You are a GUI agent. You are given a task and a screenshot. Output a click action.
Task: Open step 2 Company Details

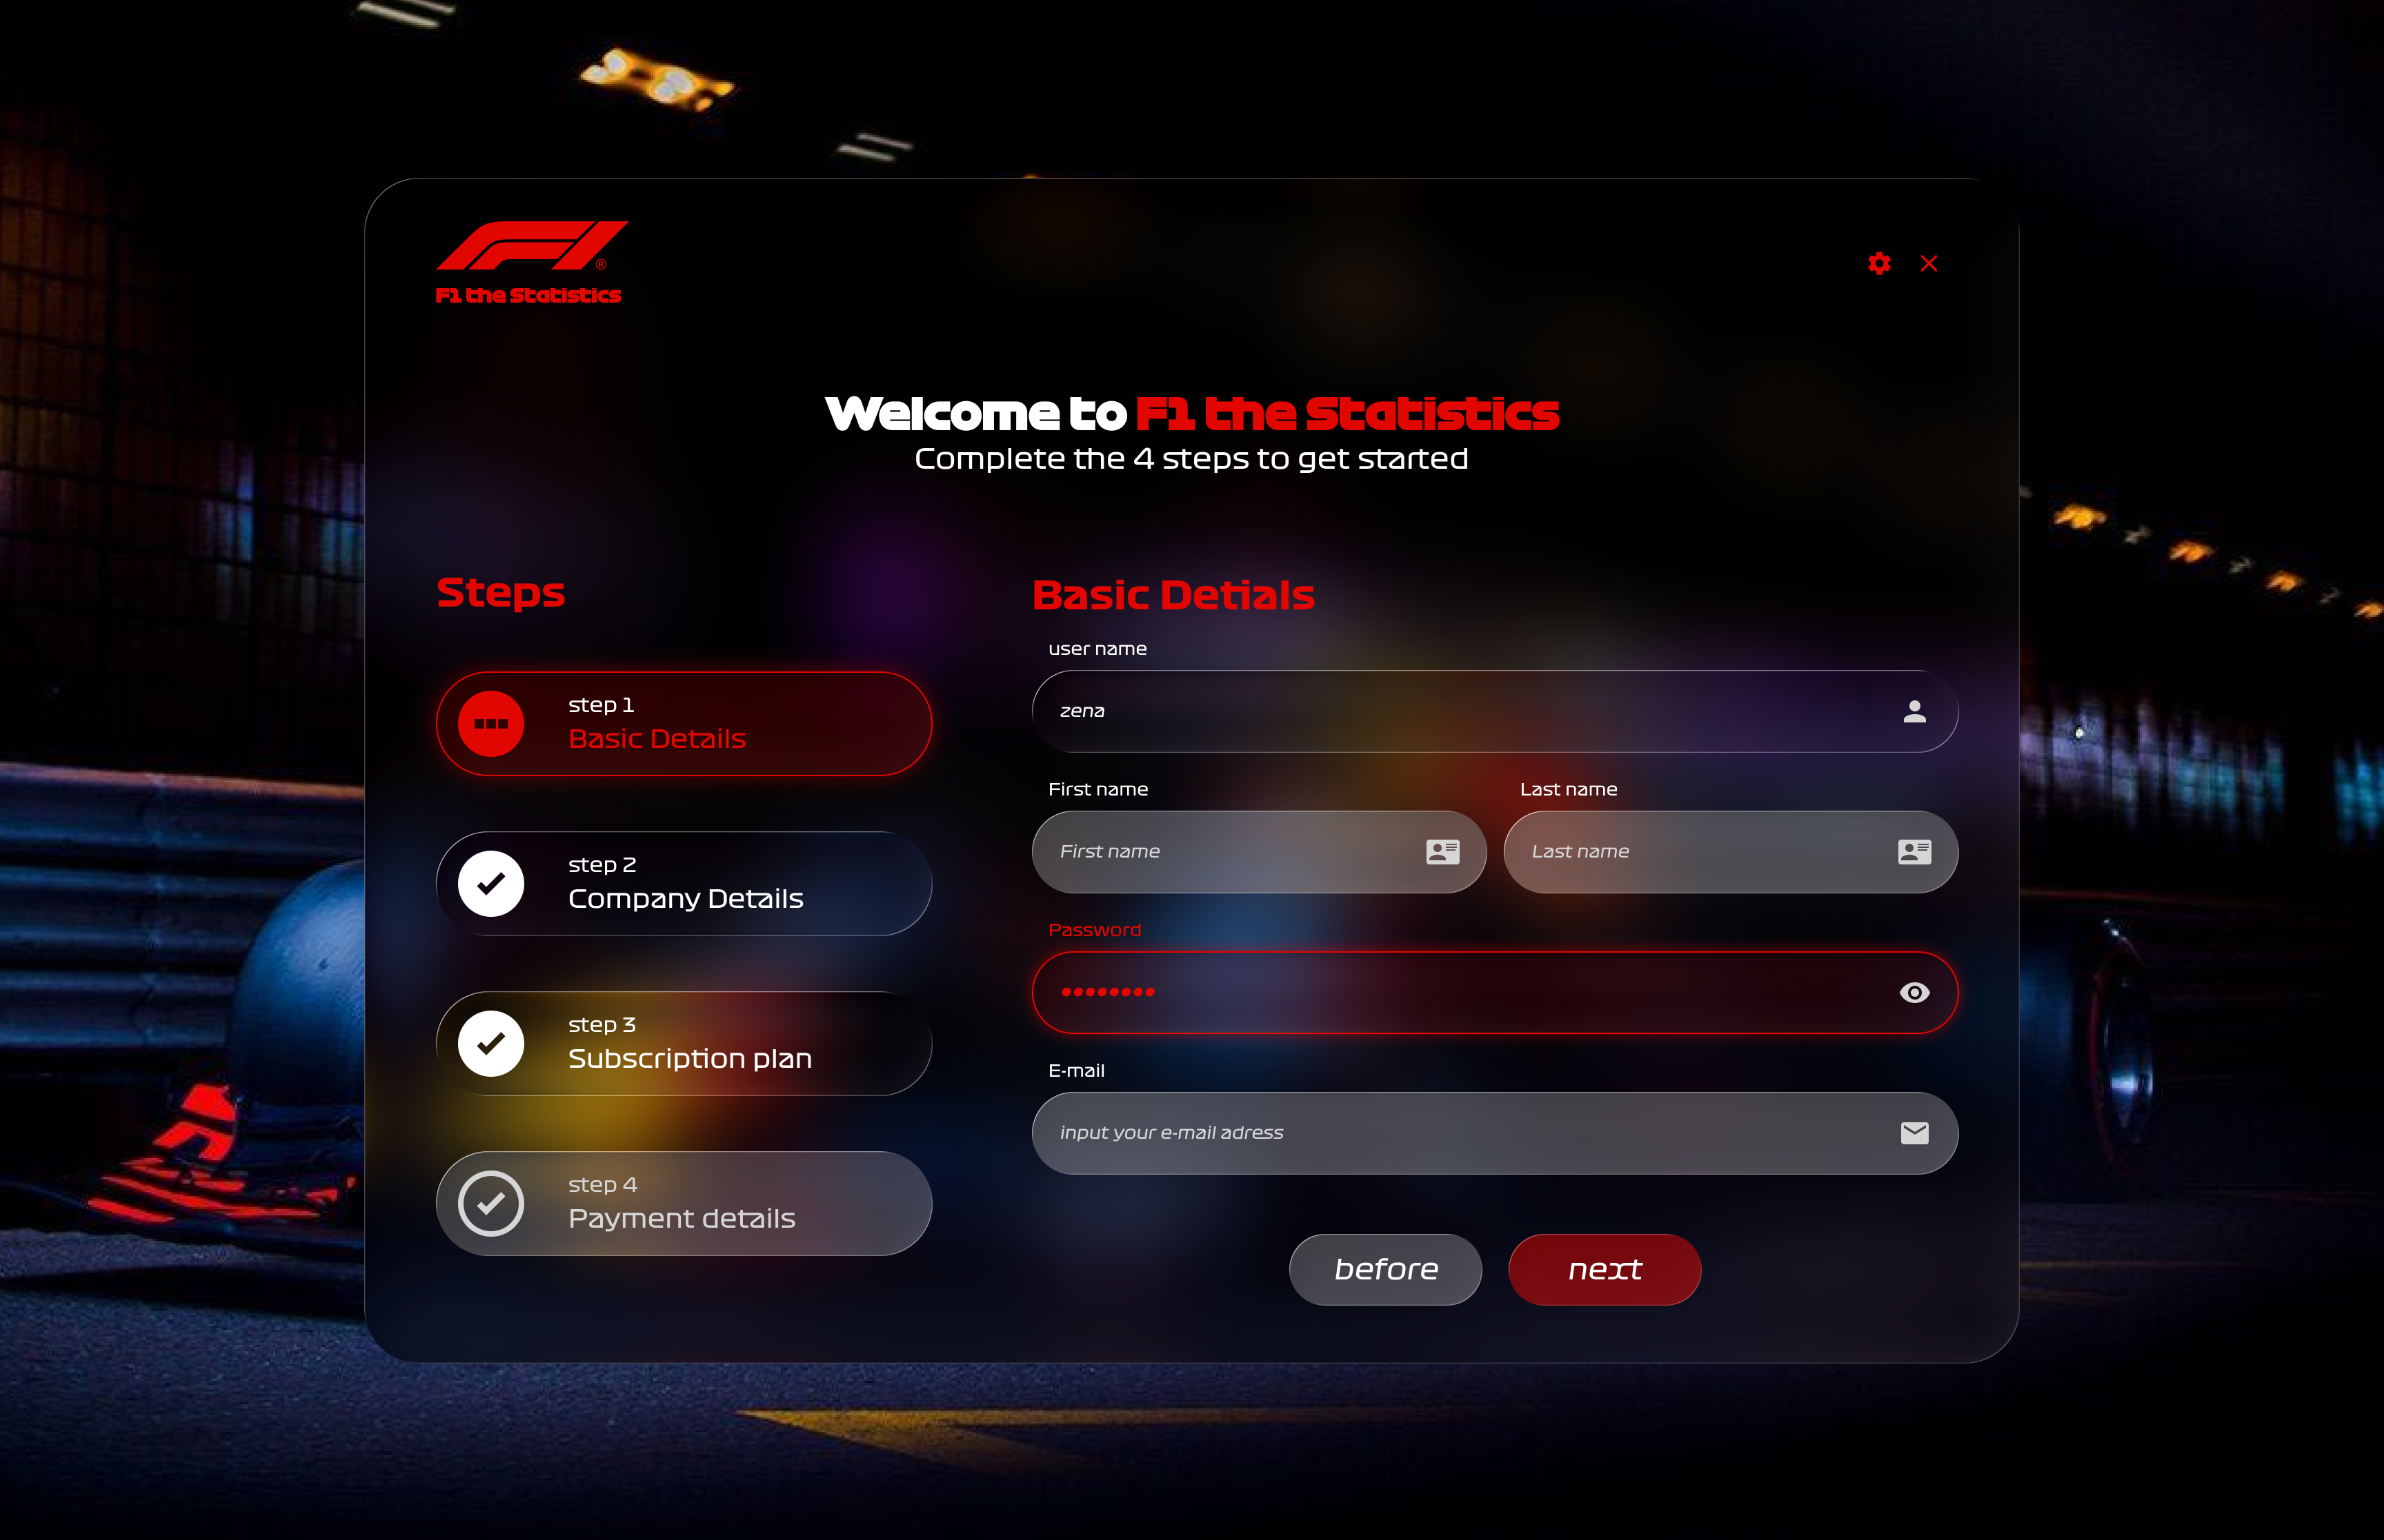pos(684,883)
